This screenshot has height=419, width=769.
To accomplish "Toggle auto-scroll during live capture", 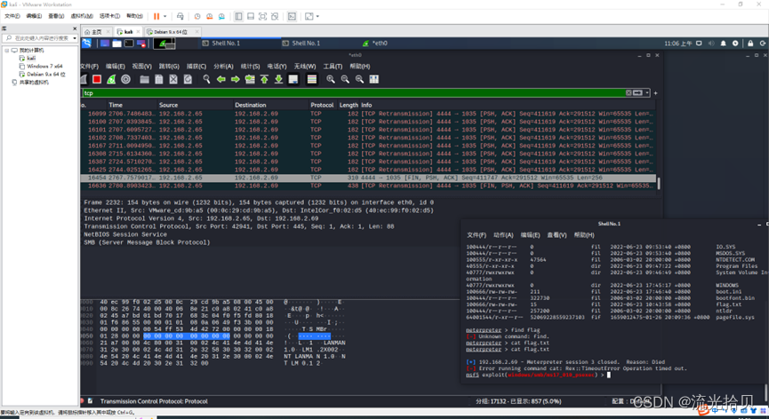I will click(293, 79).
